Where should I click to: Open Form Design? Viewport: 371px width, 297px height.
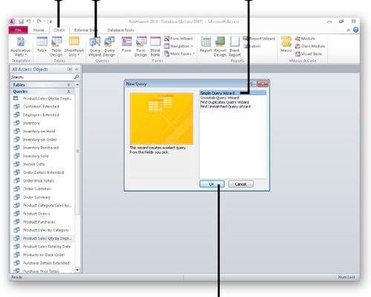(141, 47)
